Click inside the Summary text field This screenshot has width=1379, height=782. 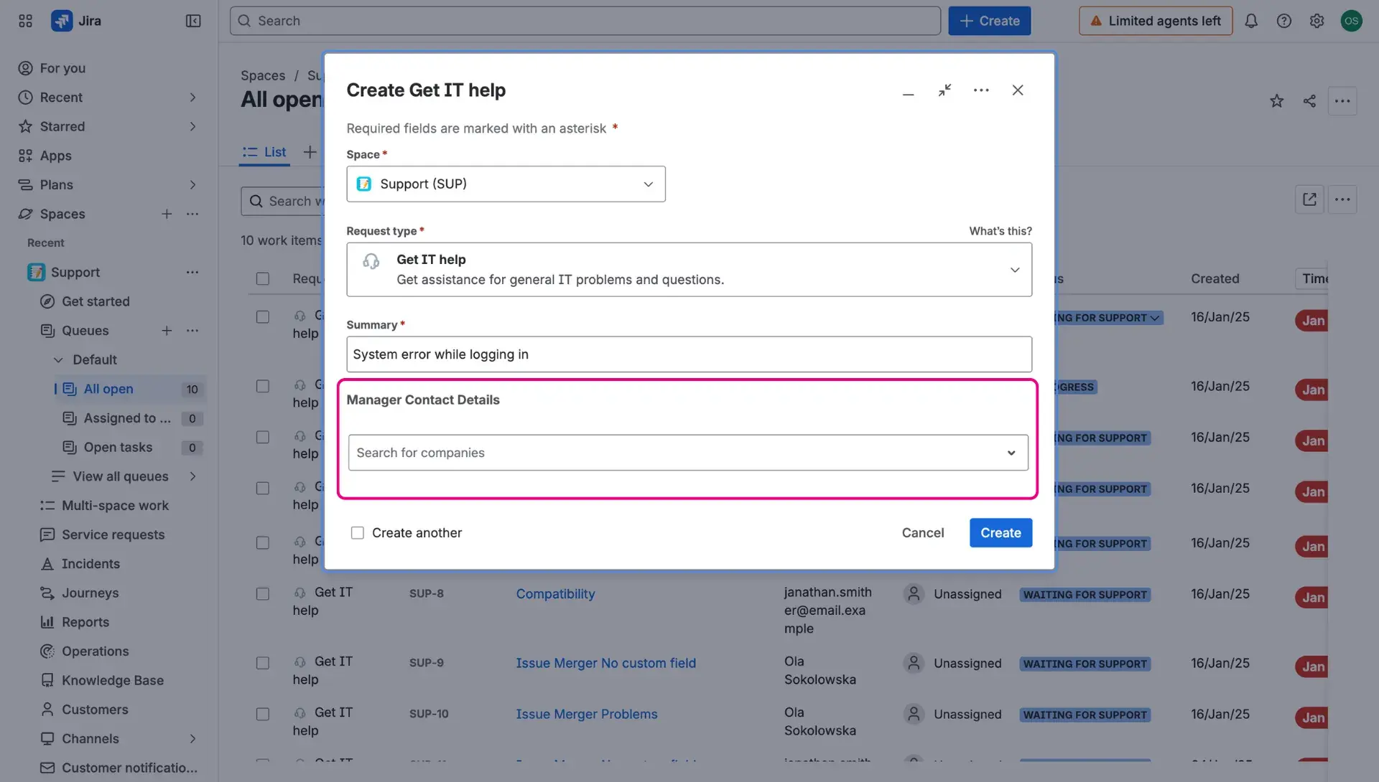[x=688, y=354]
